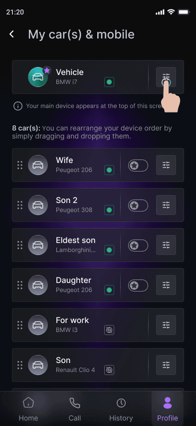Switch to the Home tab
This screenshot has width=196, height=426.
coord(28,409)
